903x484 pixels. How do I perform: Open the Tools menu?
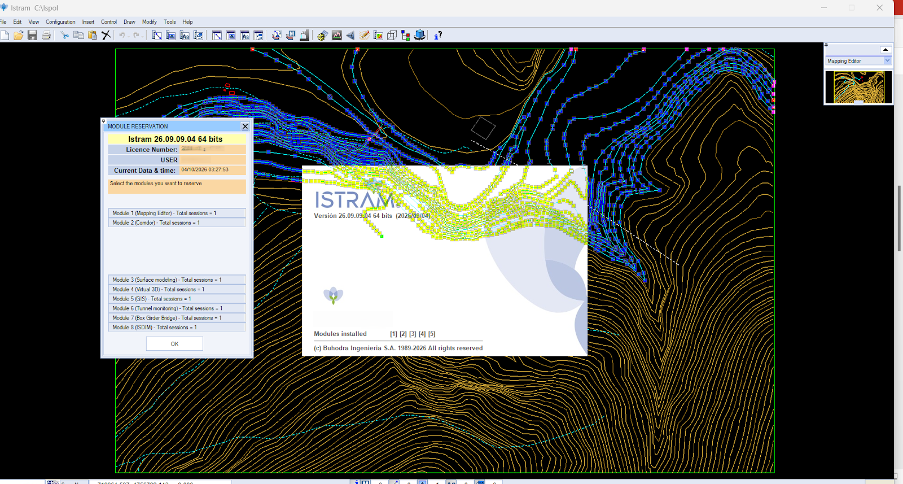click(170, 22)
